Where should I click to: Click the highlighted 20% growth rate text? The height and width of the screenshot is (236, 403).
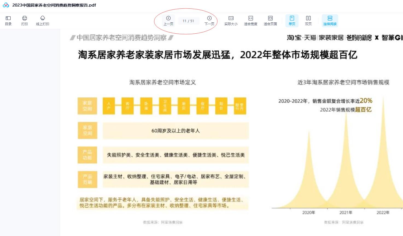click(x=366, y=101)
